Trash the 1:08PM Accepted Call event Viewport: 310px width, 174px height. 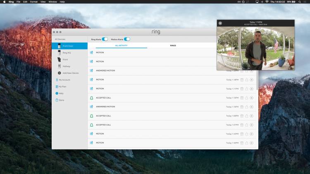coord(242,116)
